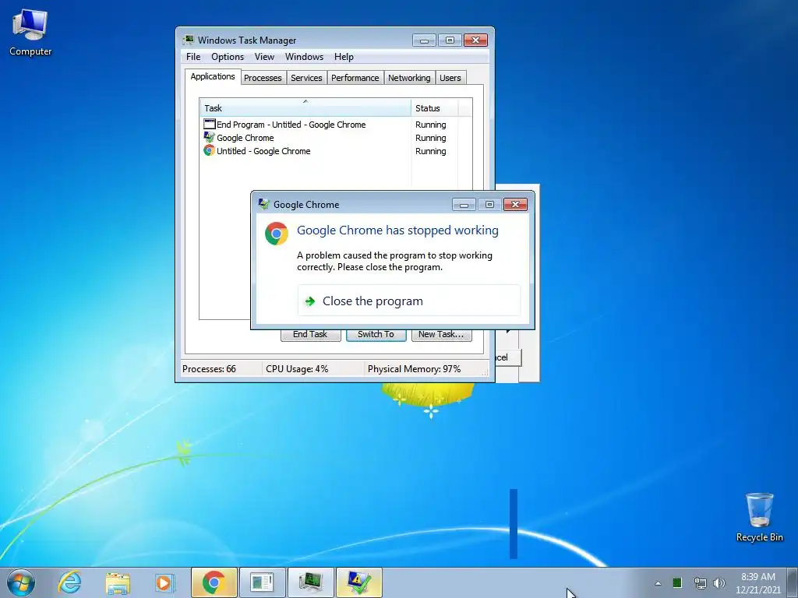The image size is (798, 598).
Task: Click the green arrow beside Close the program
Action: pos(310,301)
